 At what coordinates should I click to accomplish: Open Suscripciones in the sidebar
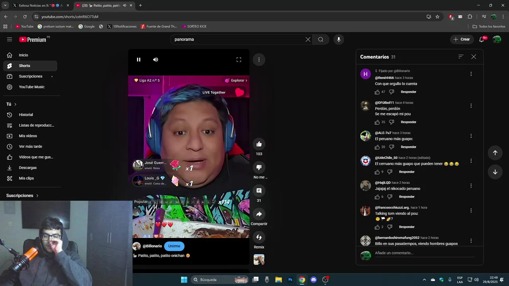(30, 76)
